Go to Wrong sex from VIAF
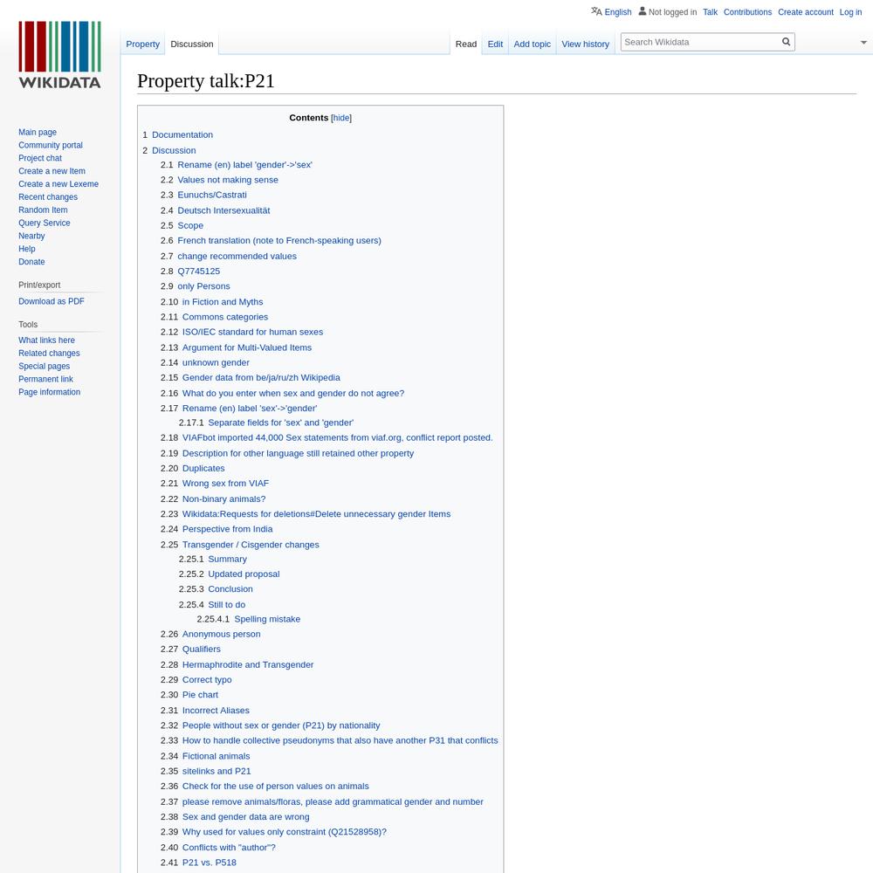Screen dimensions: 873x873 click(225, 484)
